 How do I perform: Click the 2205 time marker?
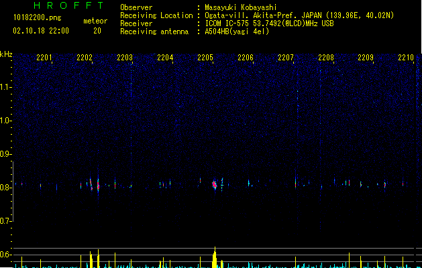pyautogui.click(x=205, y=58)
